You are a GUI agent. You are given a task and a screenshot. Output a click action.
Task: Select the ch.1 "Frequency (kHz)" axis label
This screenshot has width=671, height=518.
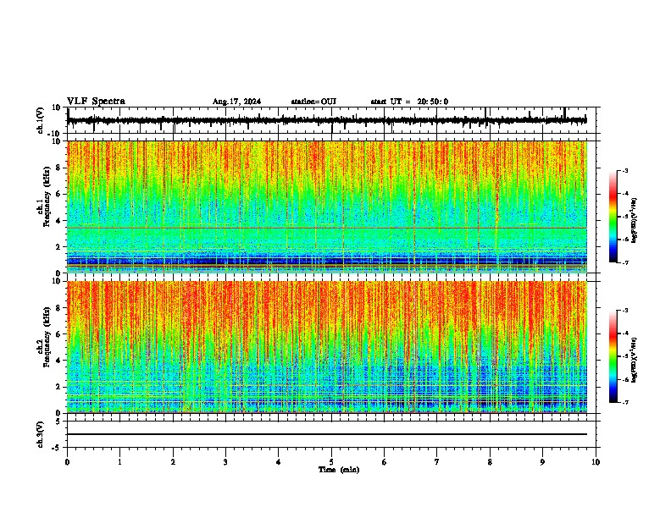pyautogui.click(x=47, y=196)
